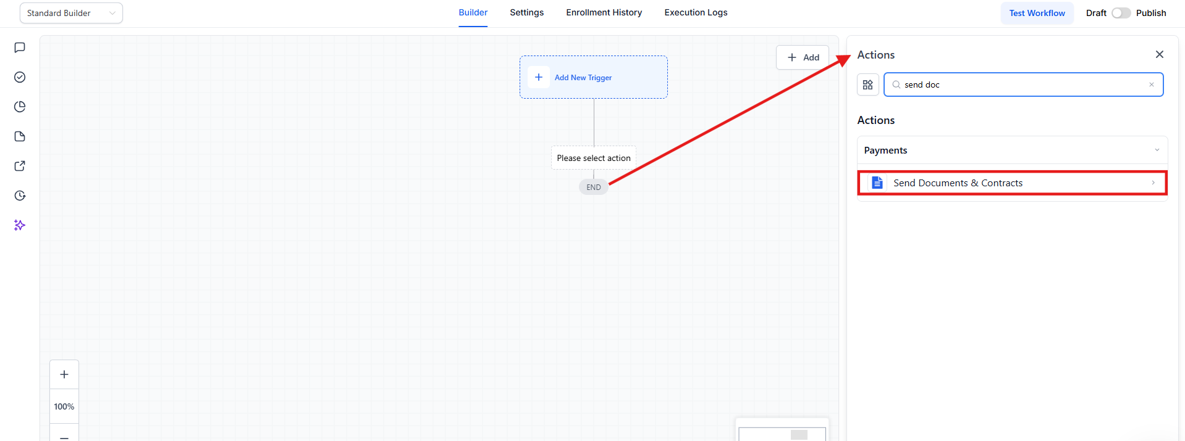This screenshot has width=1185, height=441.
Task: Go to the Execution Logs tab
Action: point(696,12)
